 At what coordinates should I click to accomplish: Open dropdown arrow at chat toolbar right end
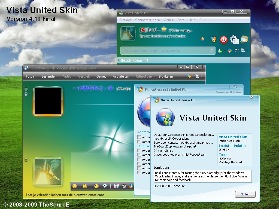202,76
